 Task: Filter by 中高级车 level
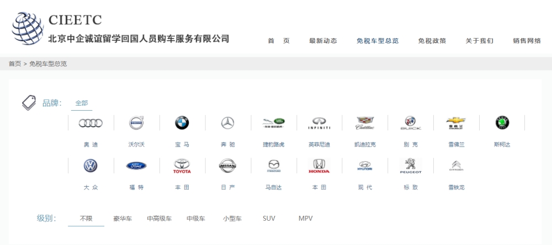(x=160, y=219)
